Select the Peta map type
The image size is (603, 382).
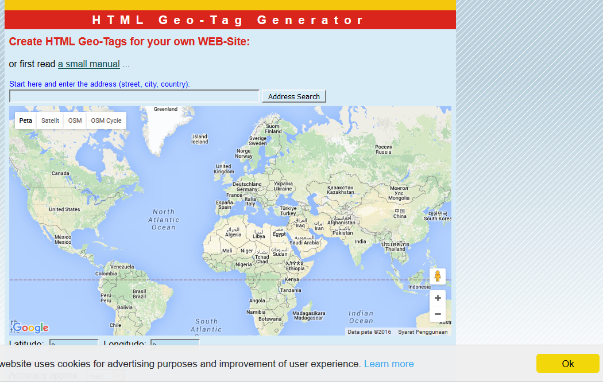(x=25, y=120)
